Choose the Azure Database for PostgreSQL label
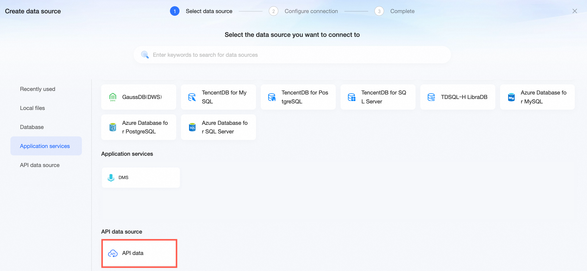 click(x=145, y=127)
